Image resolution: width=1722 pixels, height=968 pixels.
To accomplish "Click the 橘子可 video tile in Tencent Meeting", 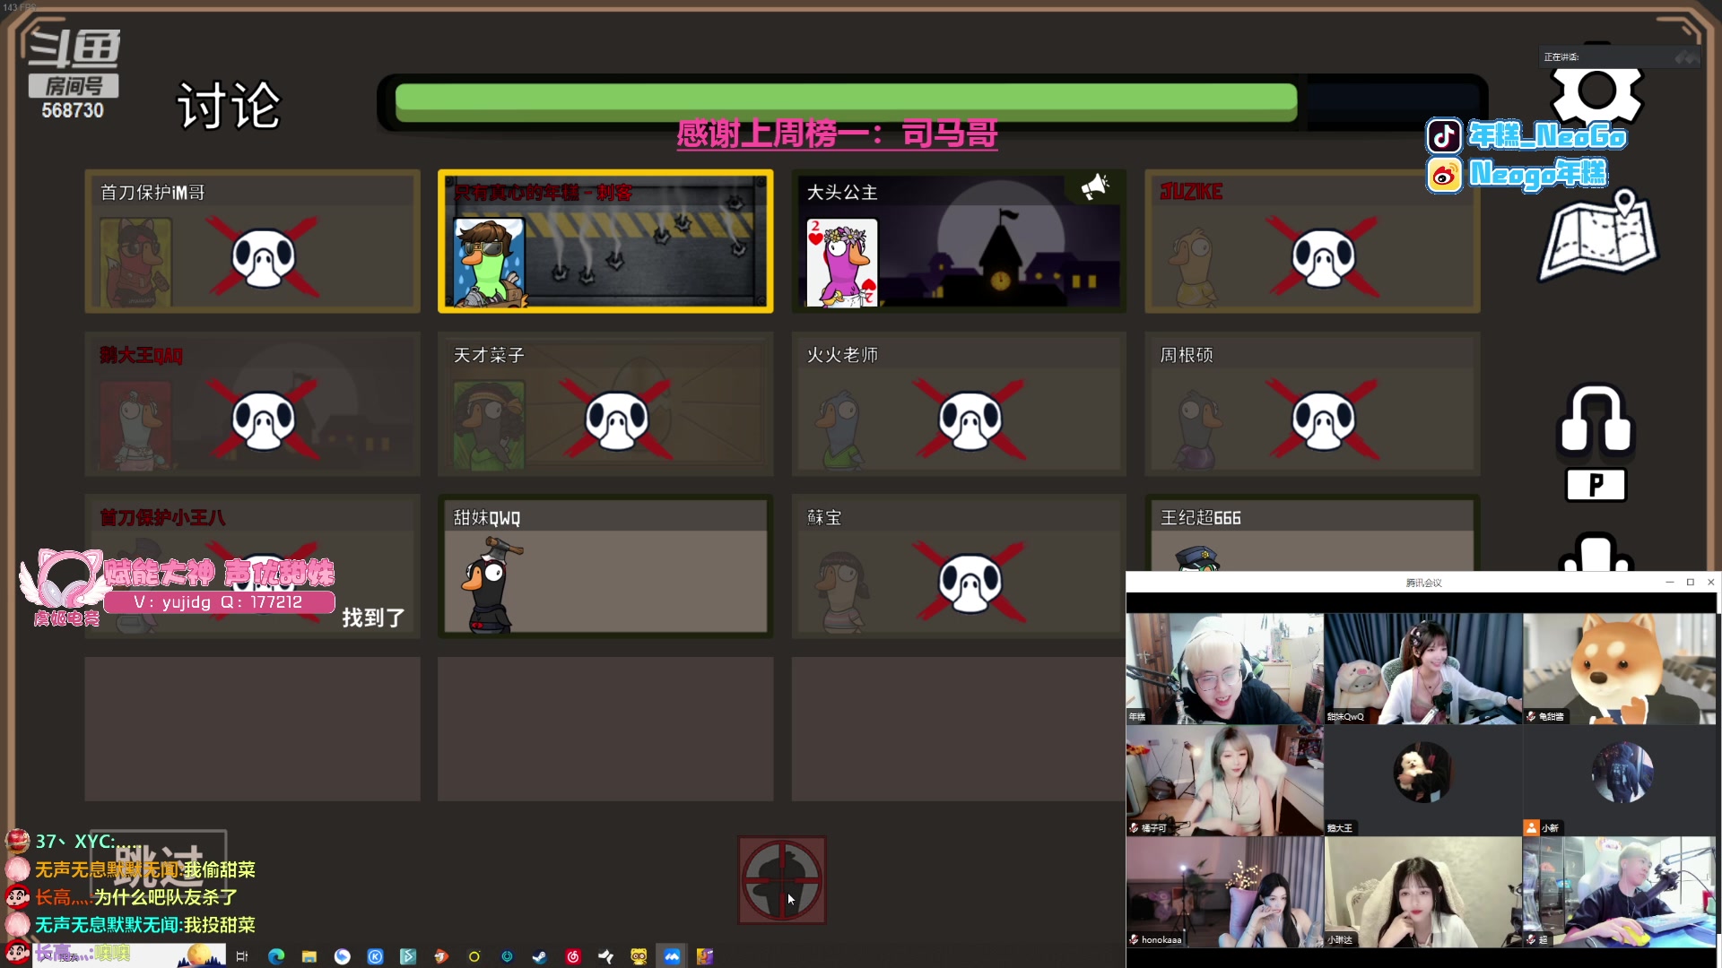I will click(1224, 781).
